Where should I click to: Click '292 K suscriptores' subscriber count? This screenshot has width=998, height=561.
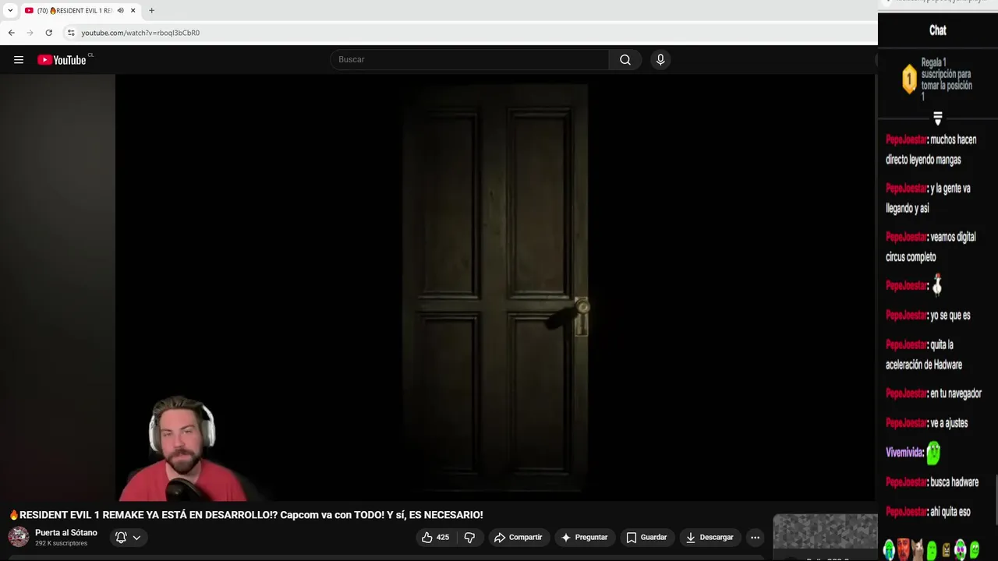click(x=61, y=543)
